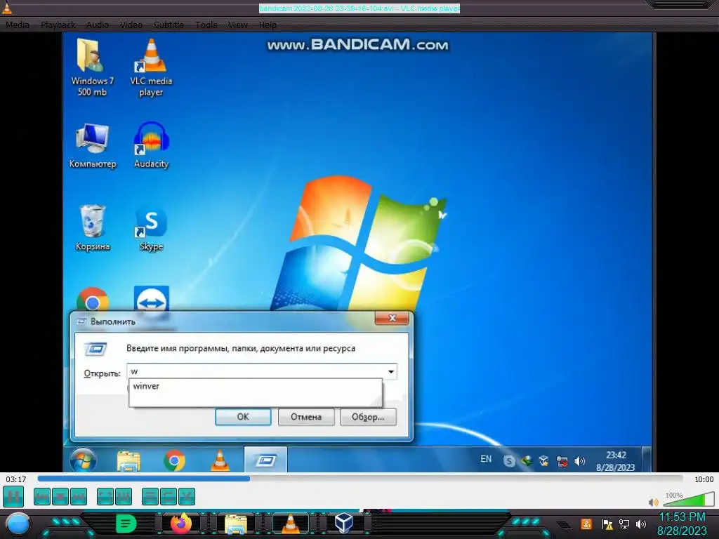This screenshot has height=539, width=719.
Task: Select the VLC icon in host taskbar
Action: [x=290, y=524]
